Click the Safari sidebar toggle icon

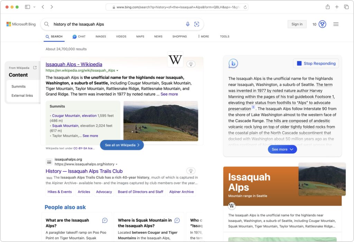pos(27,7)
